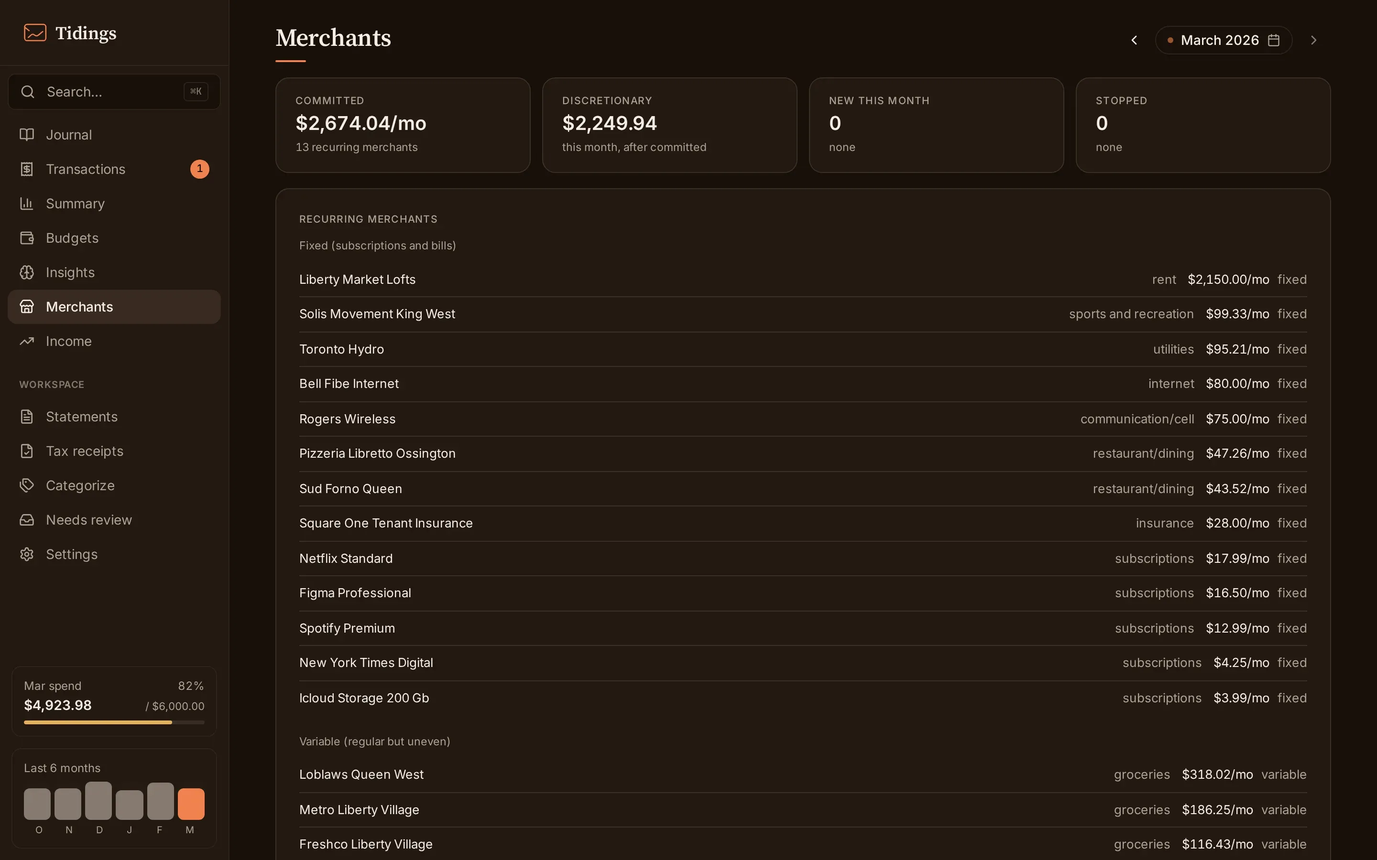Open the Committed $2,674.04/mo card
The height and width of the screenshot is (860, 1377).
403,125
